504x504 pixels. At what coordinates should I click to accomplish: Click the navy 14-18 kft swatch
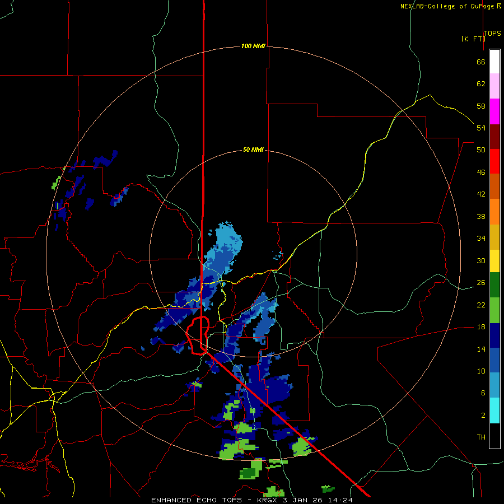click(x=494, y=335)
